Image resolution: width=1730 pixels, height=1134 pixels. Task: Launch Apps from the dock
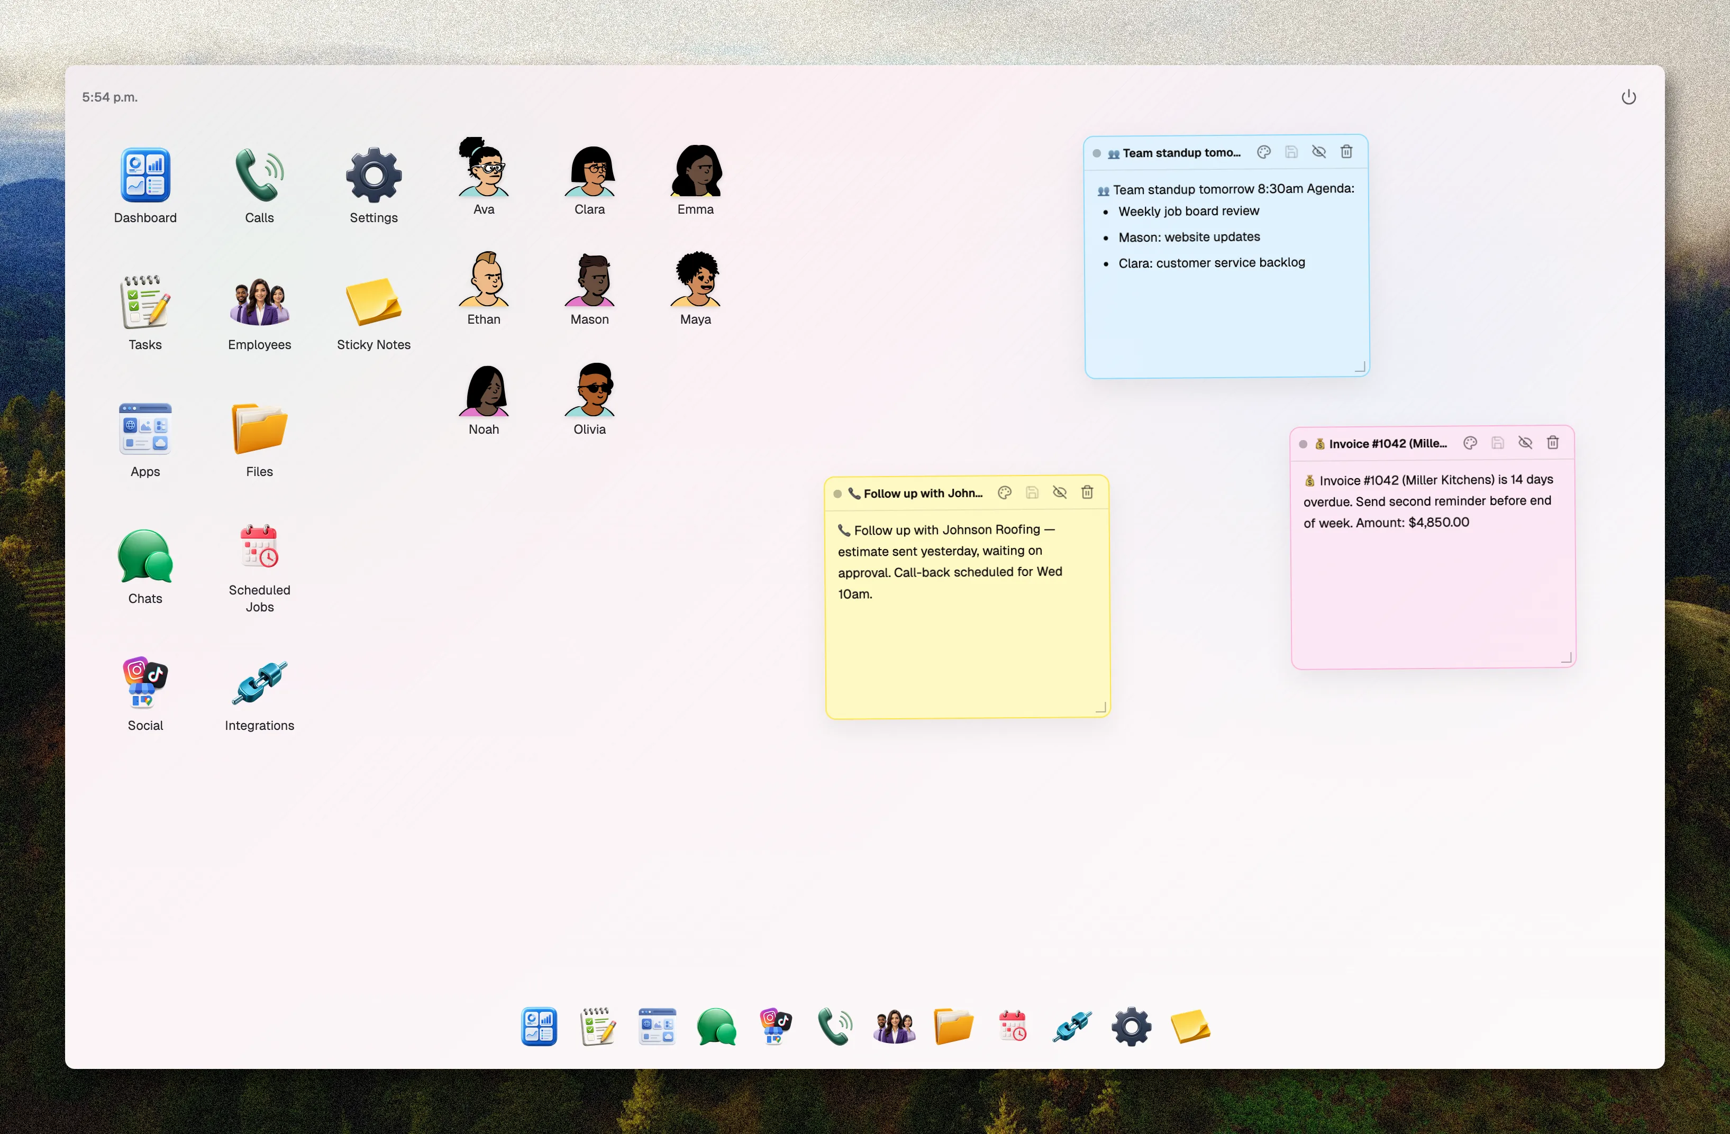pos(657,1027)
